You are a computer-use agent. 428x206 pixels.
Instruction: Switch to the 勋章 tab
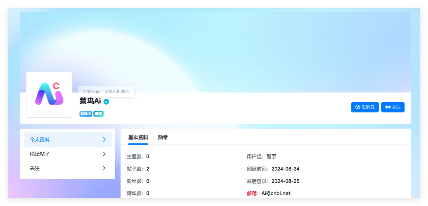click(x=163, y=137)
